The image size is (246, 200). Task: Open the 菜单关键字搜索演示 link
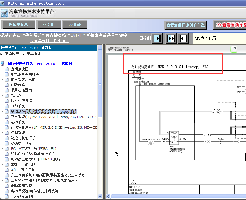[x=49, y=41]
